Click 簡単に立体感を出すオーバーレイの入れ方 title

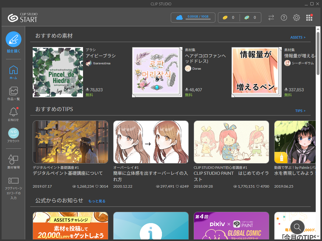[x=151, y=176]
